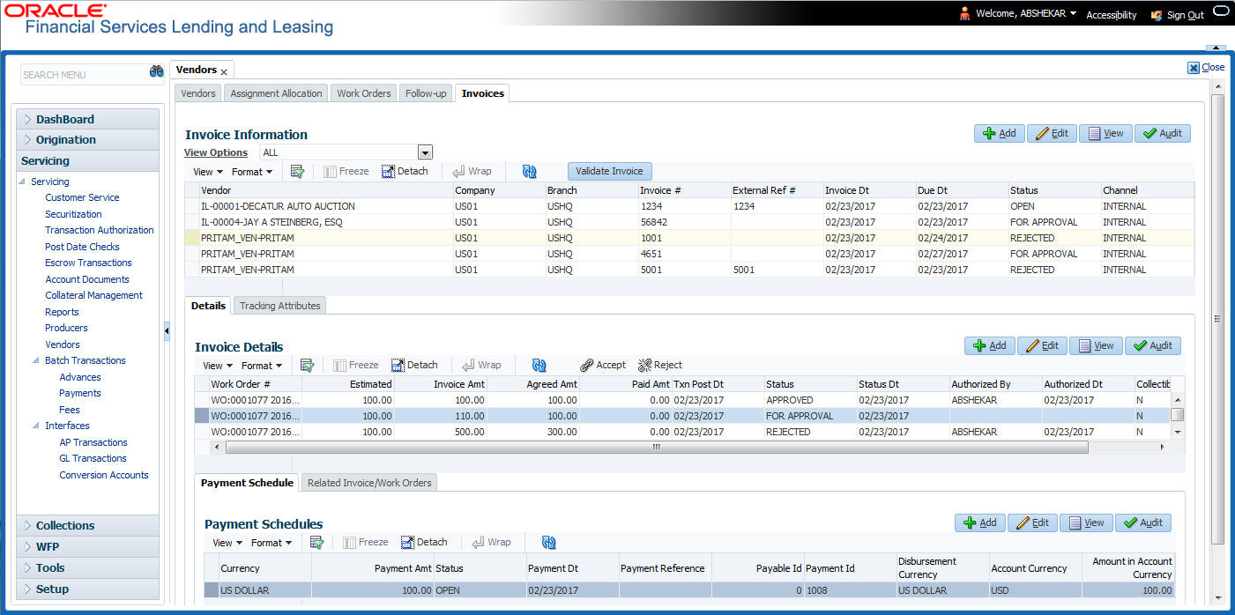
Task: Switch to the Assignment Allocation tab
Action: 276,93
